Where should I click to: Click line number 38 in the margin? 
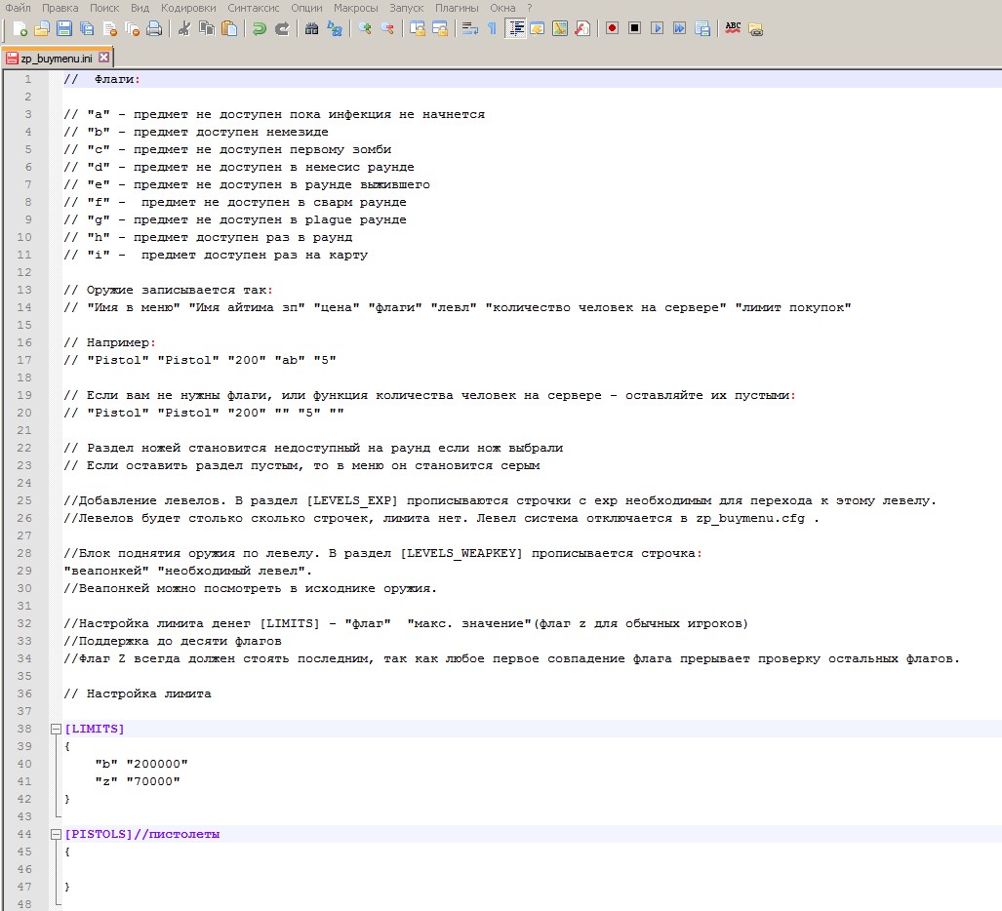tap(24, 729)
